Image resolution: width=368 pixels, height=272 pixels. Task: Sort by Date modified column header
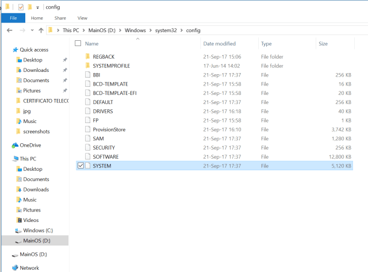(219, 43)
